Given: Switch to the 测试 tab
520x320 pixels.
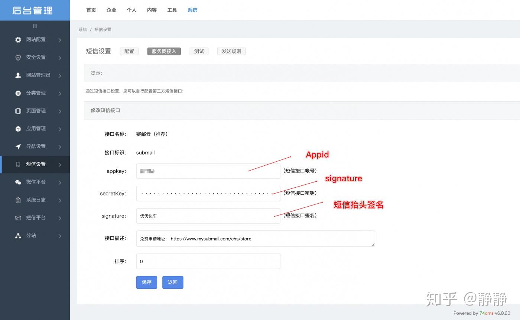Looking at the screenshot, I should pyautogui.click(x=199, y=51).
